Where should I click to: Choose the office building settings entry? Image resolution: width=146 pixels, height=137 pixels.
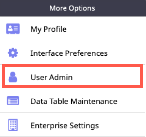(73, 125)
